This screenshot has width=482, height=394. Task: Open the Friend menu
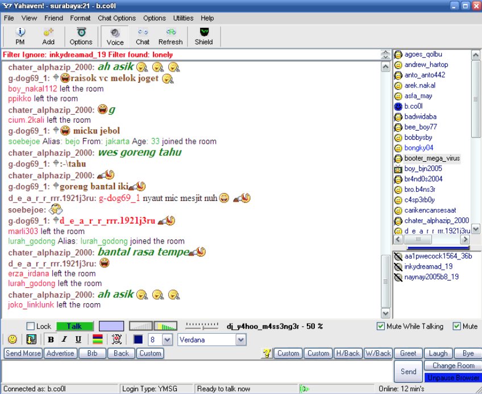click(x=53, y=18)
